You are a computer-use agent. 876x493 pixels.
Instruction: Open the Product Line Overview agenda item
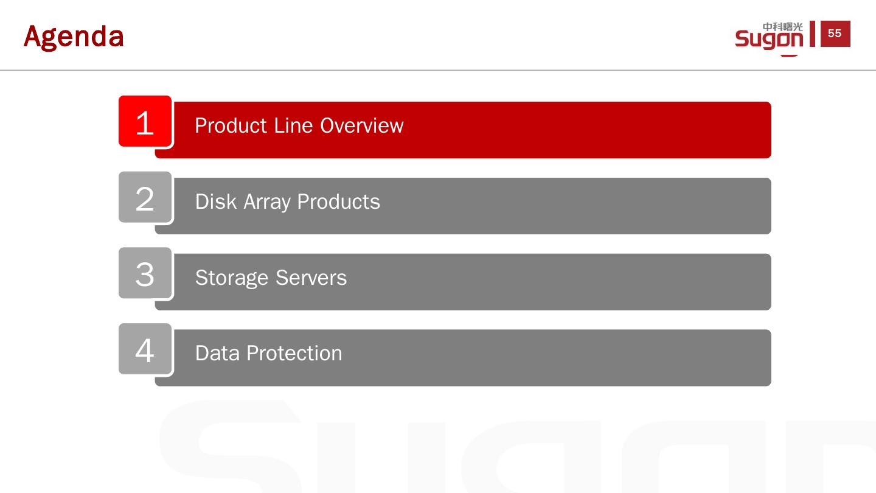(x=299, y=126)
